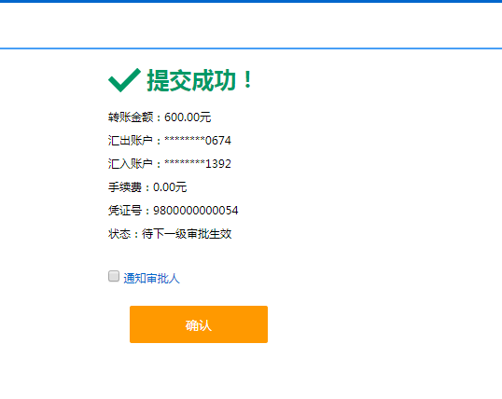Screen dimensions: 502x399
Task: Click the 600.00元 transfer amount value
Action: pos(188,117)
